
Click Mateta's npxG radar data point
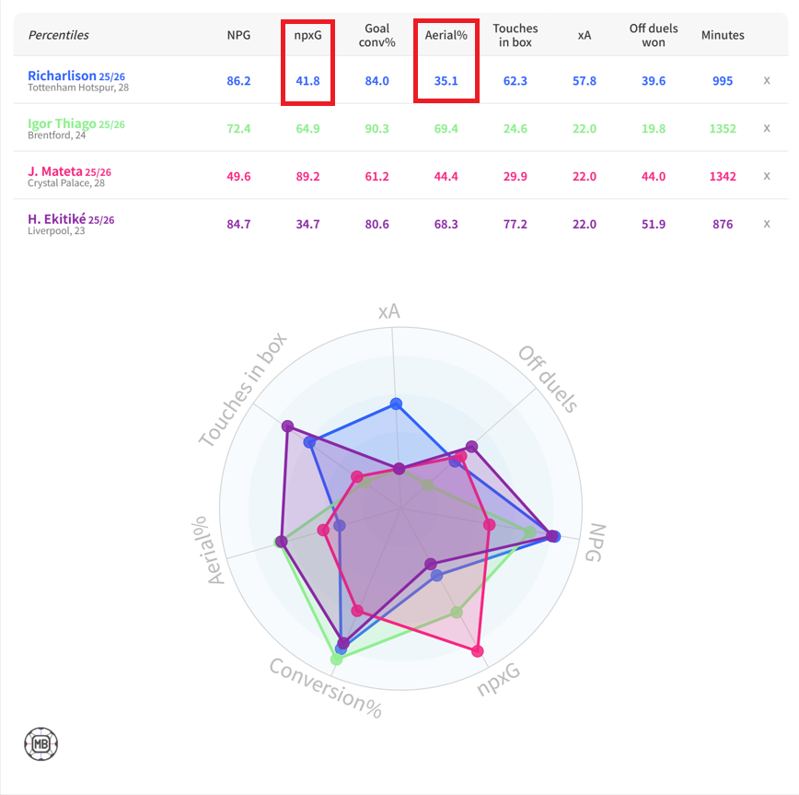pos(477,652)
